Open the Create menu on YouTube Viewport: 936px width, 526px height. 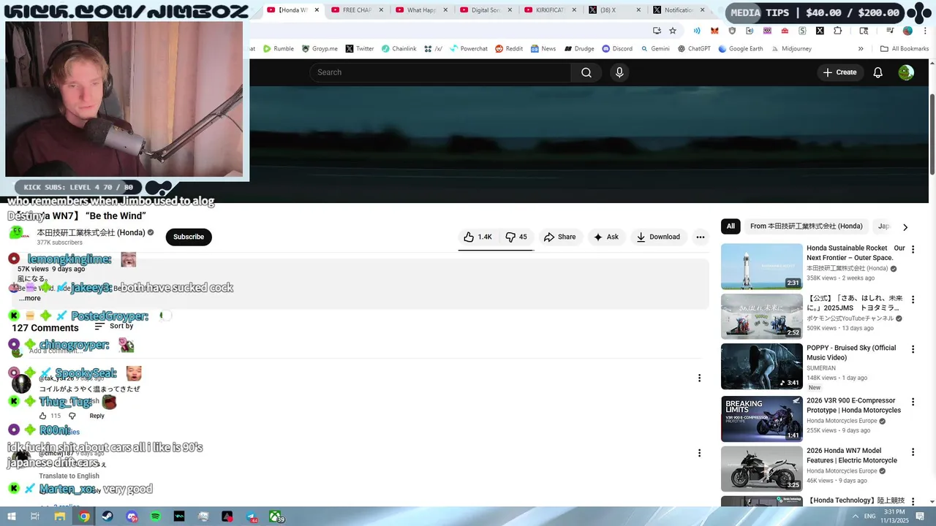coord(839,72)
